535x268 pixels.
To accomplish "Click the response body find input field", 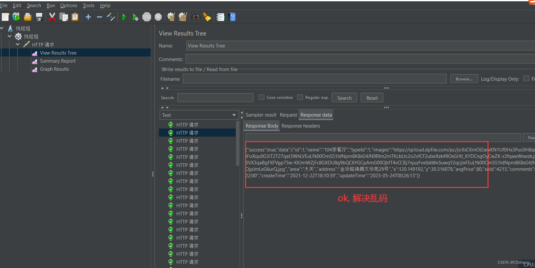I will pos(383,138).
